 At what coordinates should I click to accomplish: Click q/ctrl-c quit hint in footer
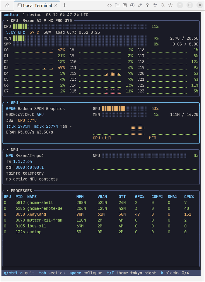point(19,273)
